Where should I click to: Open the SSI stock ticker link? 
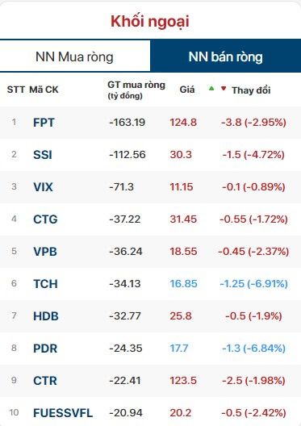(43, 155)
